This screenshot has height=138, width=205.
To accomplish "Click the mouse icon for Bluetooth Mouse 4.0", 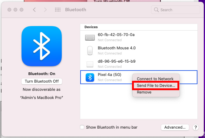I will [x=90, y=51].
